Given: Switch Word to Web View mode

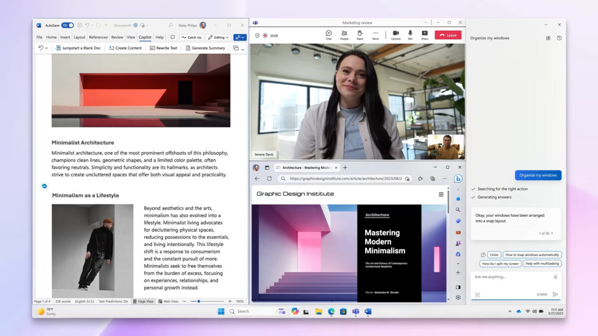Looking at the screenshot, I should coord(168,301).
